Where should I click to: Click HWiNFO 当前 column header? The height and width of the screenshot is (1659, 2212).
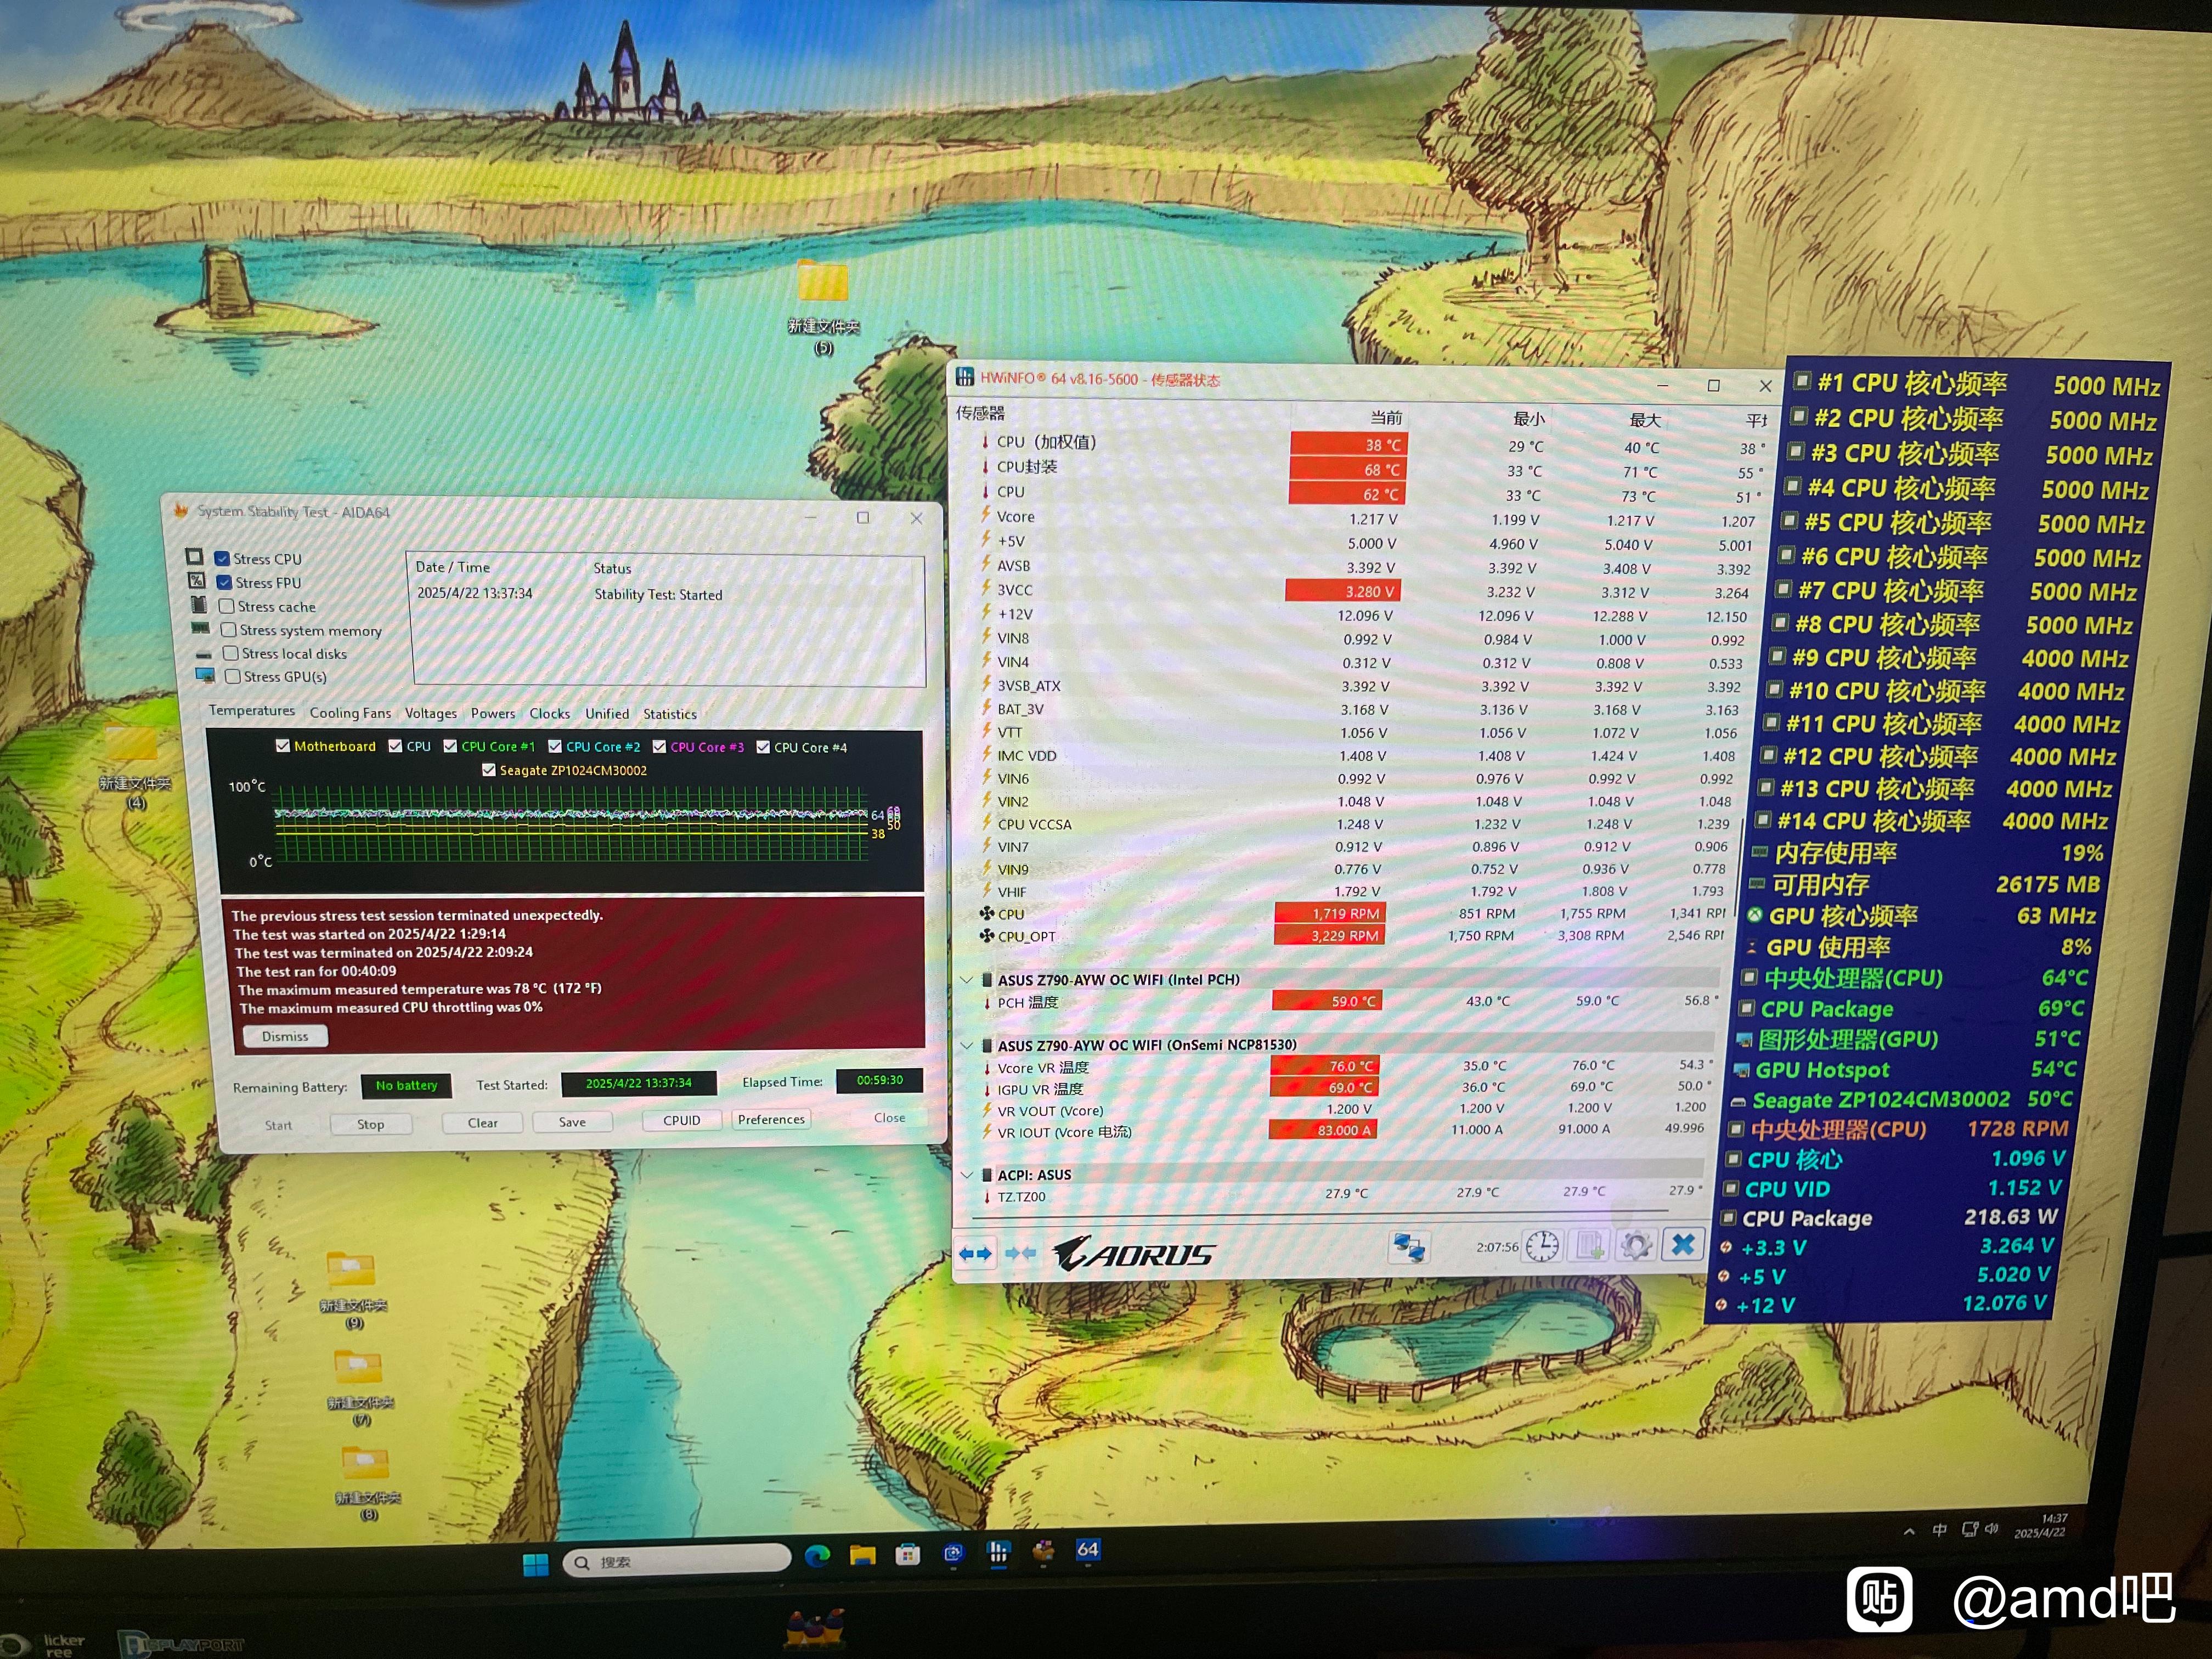pyautogui.click(x=1386, y=417)
